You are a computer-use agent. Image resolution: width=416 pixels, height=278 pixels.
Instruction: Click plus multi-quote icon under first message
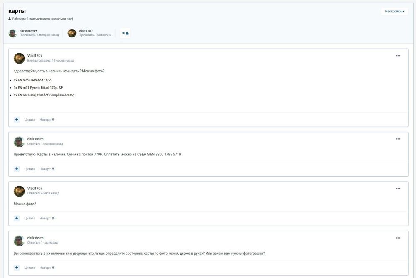click(17, 120)
